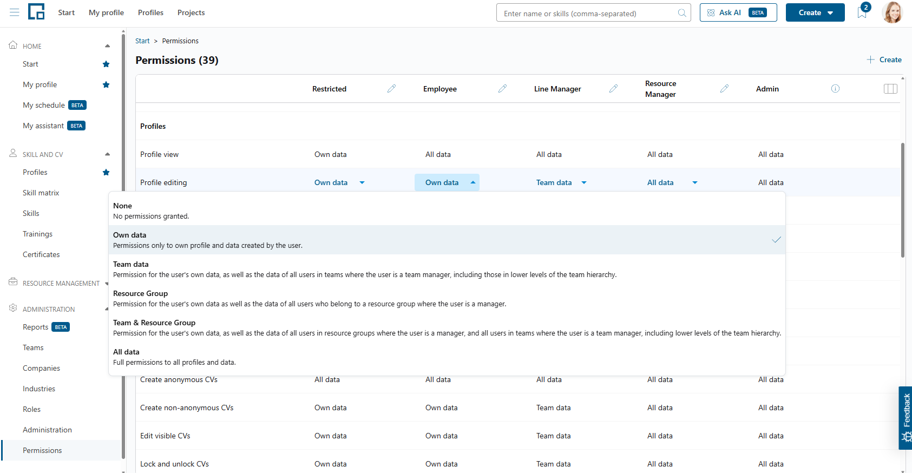912x473 pixels.
Task: Open the My profile top navigation item
Action: pyautogui.click(x=106, y=12)
